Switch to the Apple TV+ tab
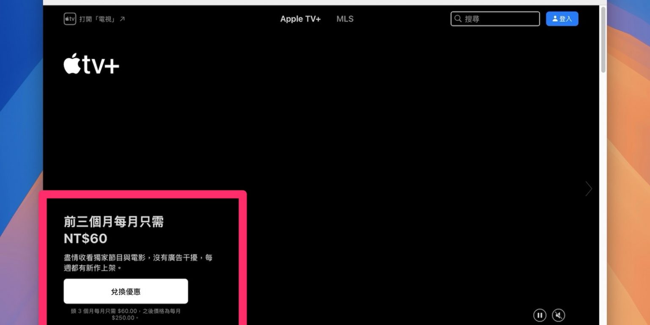This screenshot has height=325, width=650. click(x=300, y=19)
